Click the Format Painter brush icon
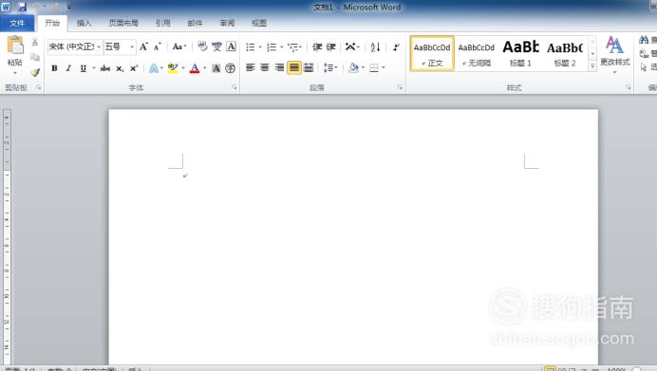 click(35, 72)
